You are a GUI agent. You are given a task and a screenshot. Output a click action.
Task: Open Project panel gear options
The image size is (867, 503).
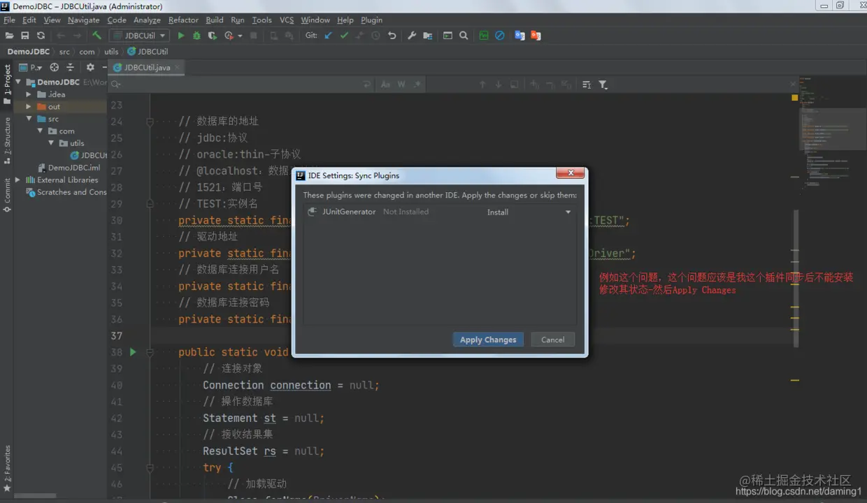(90, 68)
